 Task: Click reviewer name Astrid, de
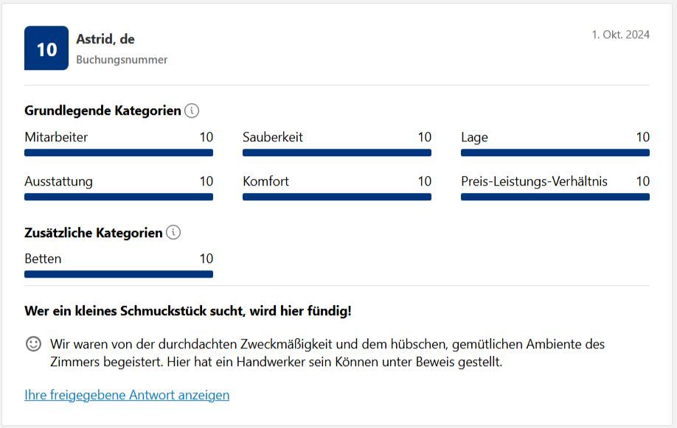105,39
